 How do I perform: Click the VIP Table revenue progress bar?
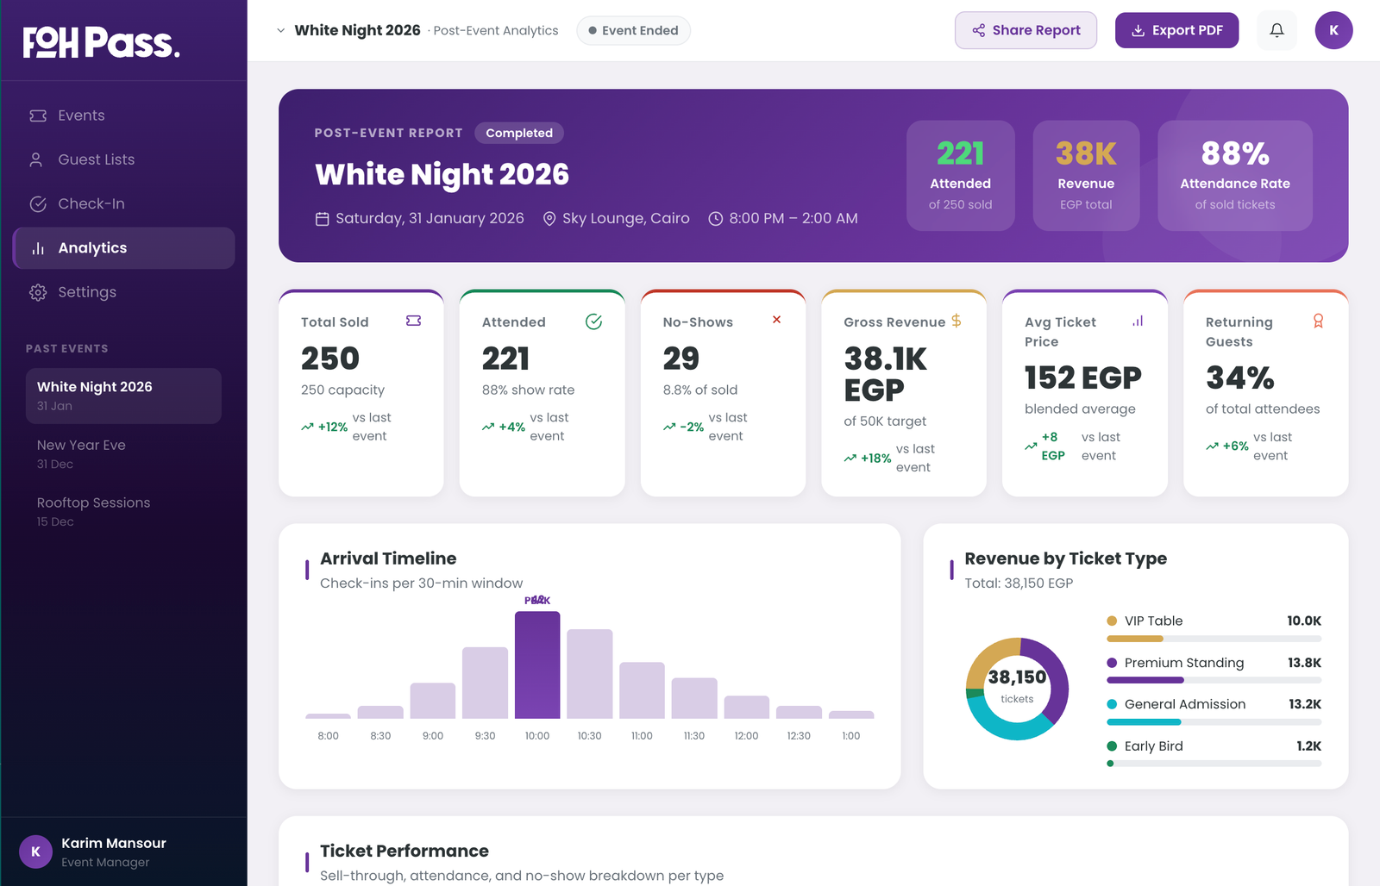[1214, 639]
